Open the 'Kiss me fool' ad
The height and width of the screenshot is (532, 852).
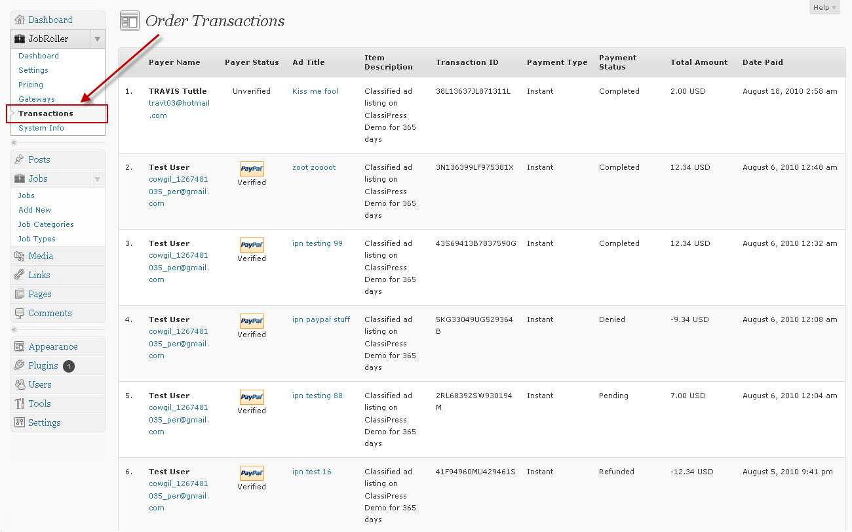(x=315, y=91)
